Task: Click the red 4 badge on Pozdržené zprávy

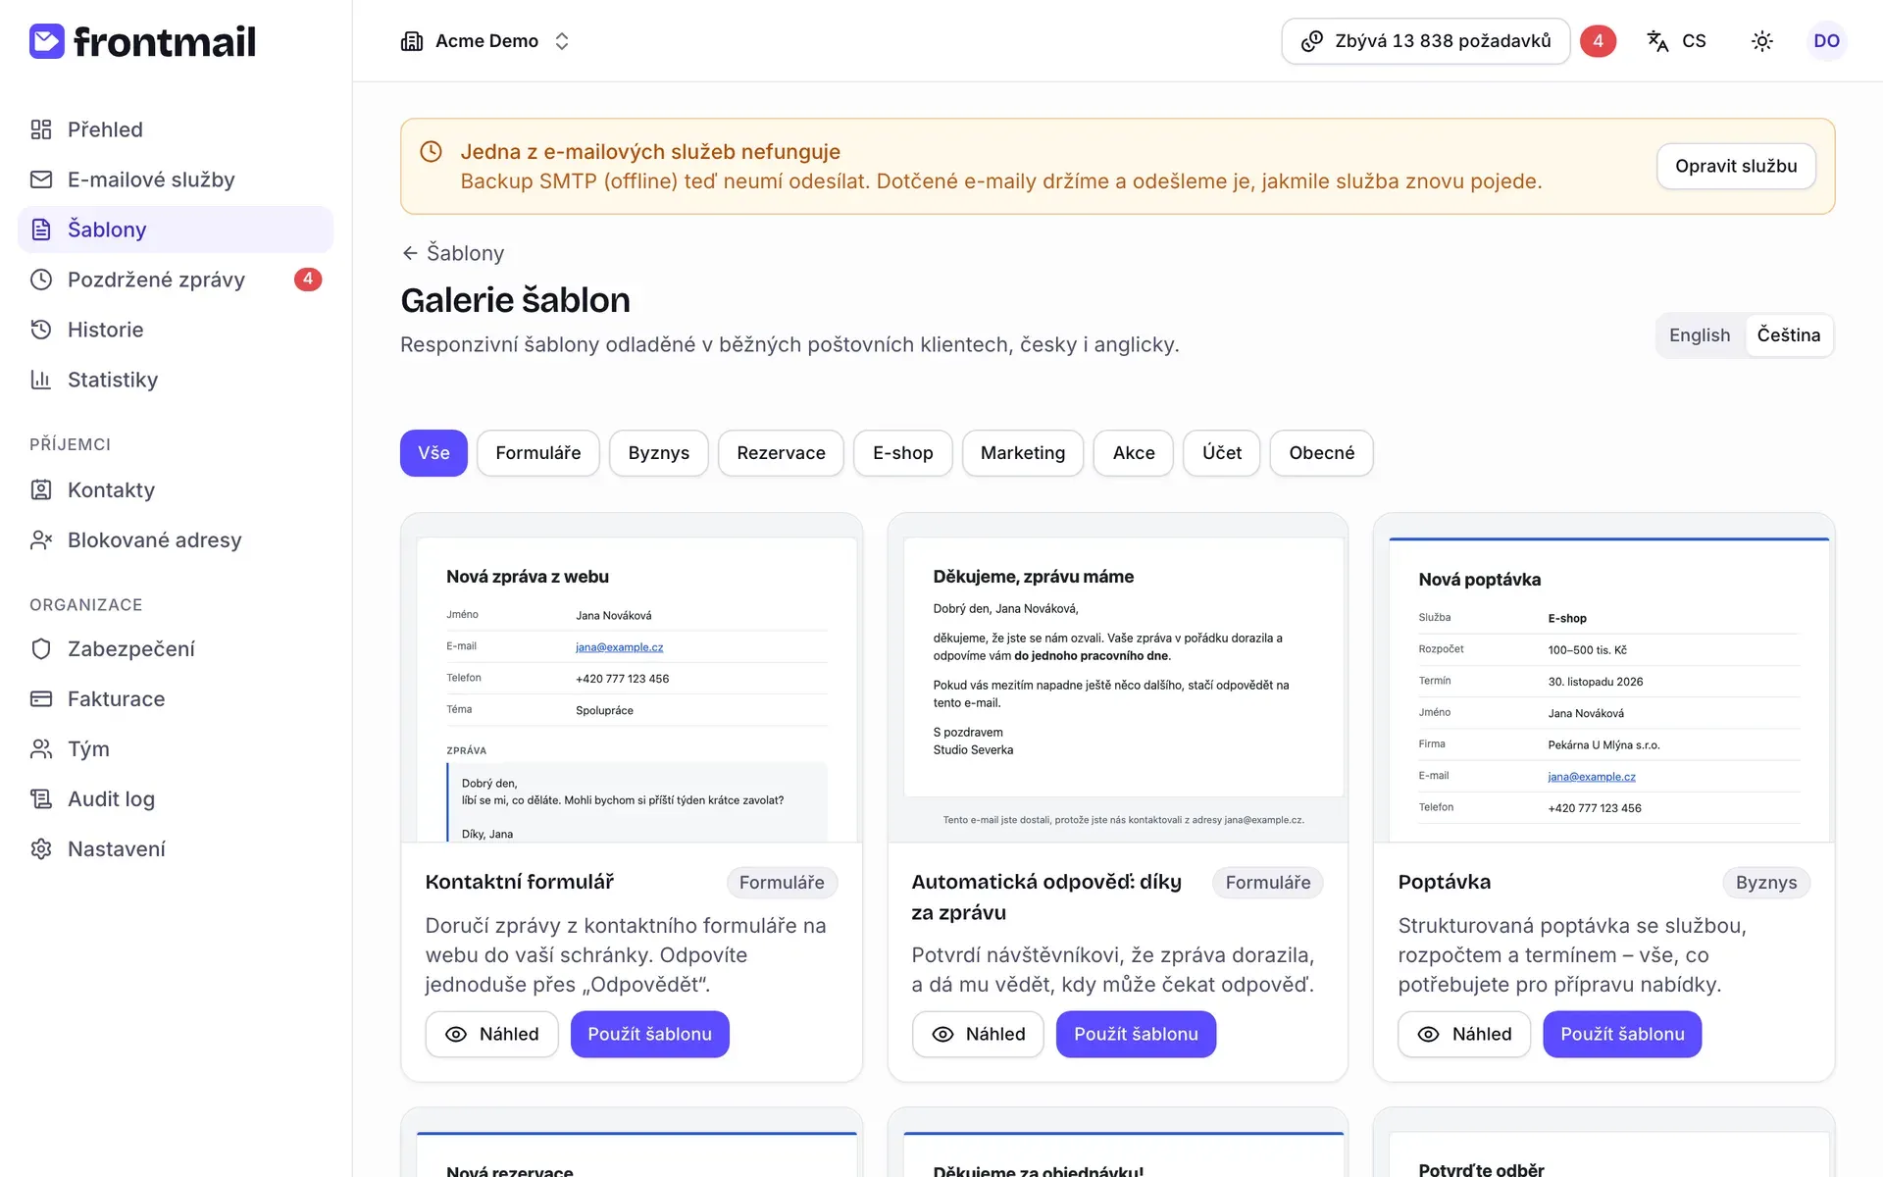Action: pos(308,280)
